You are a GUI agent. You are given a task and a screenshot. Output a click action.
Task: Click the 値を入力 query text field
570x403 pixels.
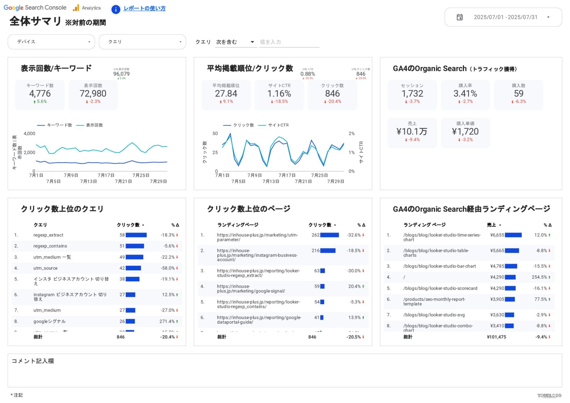pos(289,42)
